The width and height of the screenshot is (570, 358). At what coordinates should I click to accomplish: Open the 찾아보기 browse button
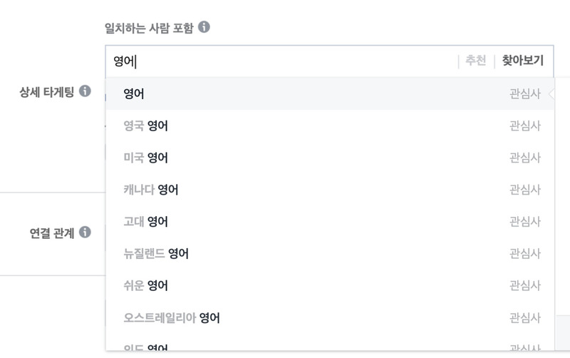click(522, 61)
